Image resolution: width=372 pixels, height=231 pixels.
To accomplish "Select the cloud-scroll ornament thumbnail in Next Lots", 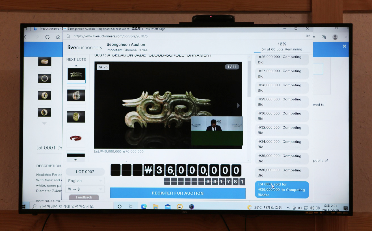I will tap(76, 74).
